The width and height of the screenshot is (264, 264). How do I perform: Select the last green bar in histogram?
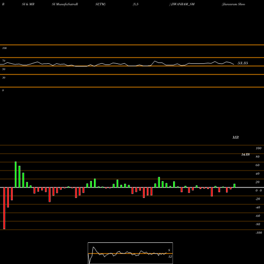click(234, 186)
